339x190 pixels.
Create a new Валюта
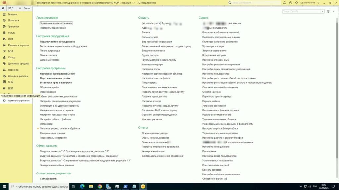pyautogui.click(x=146, y=33)
